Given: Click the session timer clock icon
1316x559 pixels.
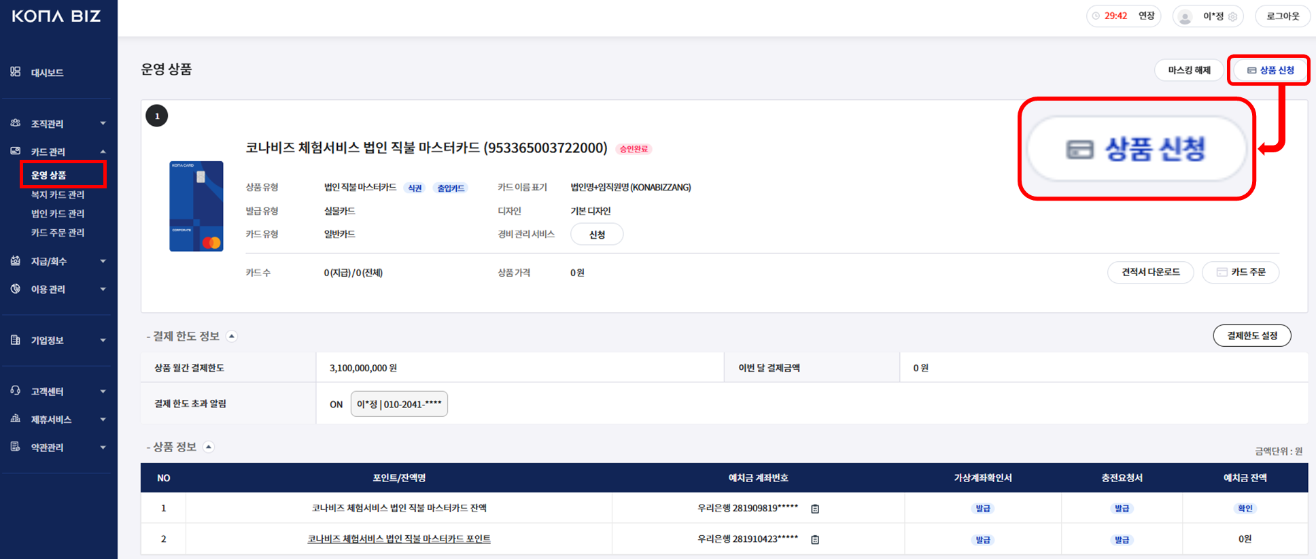Looking at the screenshot, I should coord(1096,16).
